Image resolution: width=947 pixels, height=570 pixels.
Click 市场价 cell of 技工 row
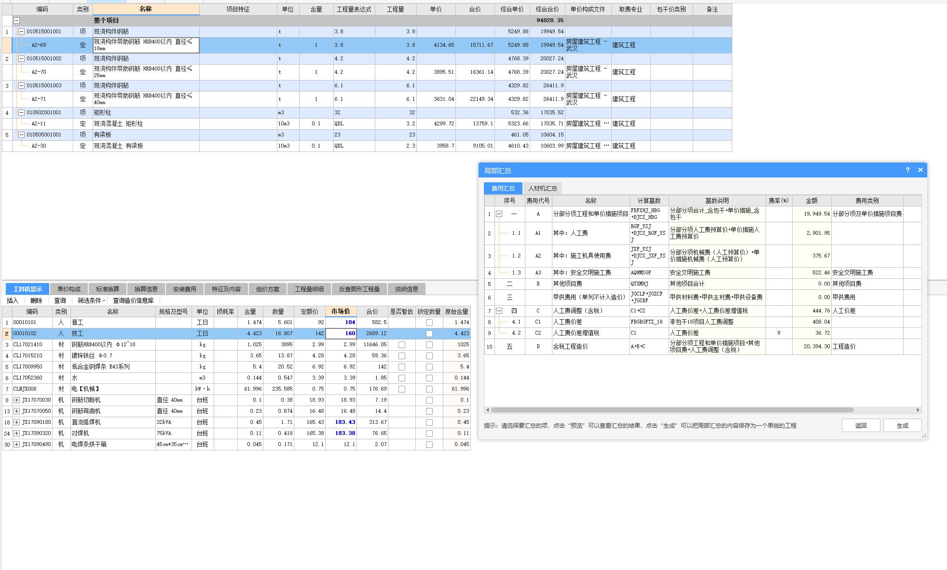[341, 333]
